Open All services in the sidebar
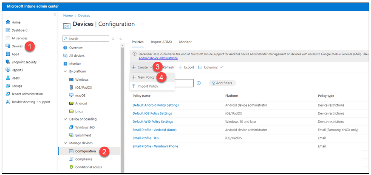This screenshot has height=175, width=371. (16, 38)
